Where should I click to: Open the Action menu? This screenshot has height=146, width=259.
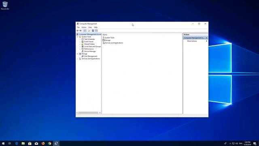tap(84, 27)
